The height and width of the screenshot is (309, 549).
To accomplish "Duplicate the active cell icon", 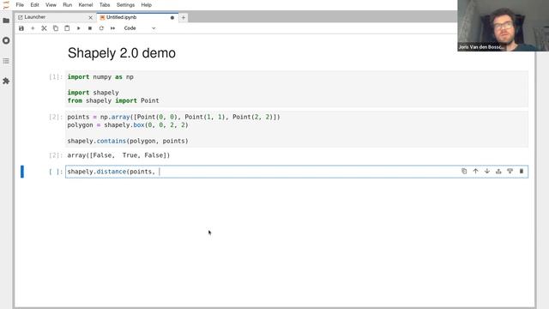I will [464, 171].
